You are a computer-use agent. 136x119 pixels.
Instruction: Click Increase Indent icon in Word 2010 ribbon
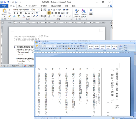pyautogui.click(x=67, y=10)
